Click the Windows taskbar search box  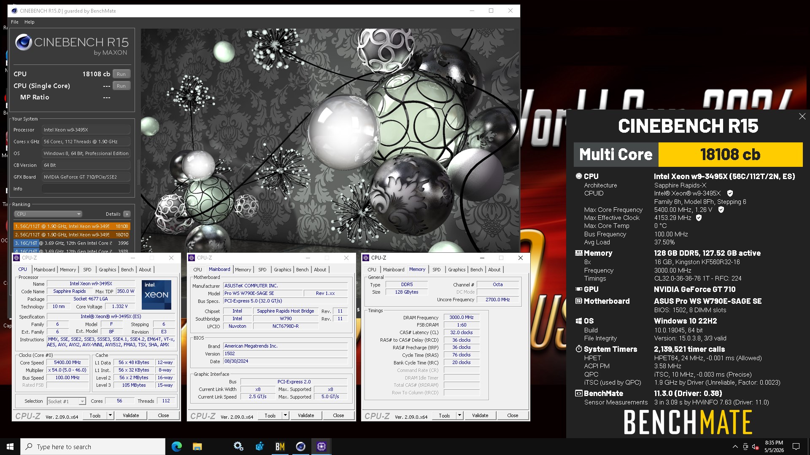click(93, 447)
